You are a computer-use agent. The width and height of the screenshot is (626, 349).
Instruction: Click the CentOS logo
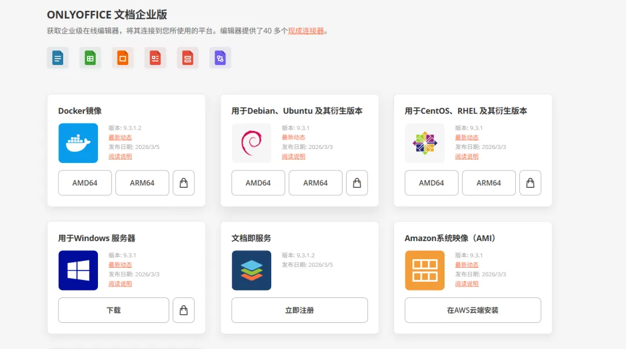tap(425, 143)
